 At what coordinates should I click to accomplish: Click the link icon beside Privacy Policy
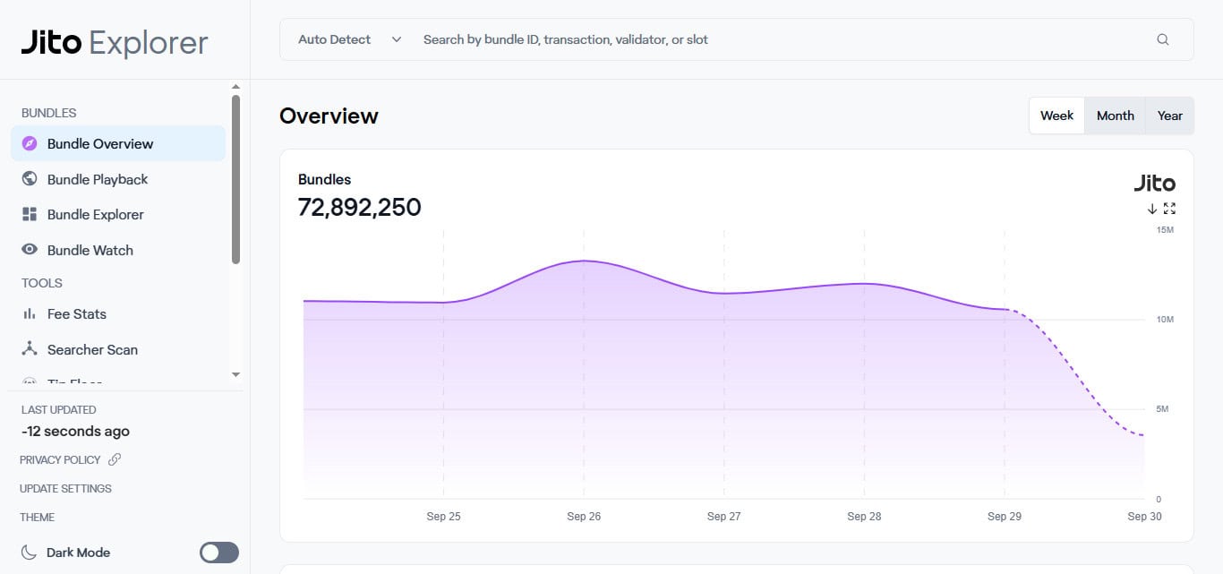point(115,459)
